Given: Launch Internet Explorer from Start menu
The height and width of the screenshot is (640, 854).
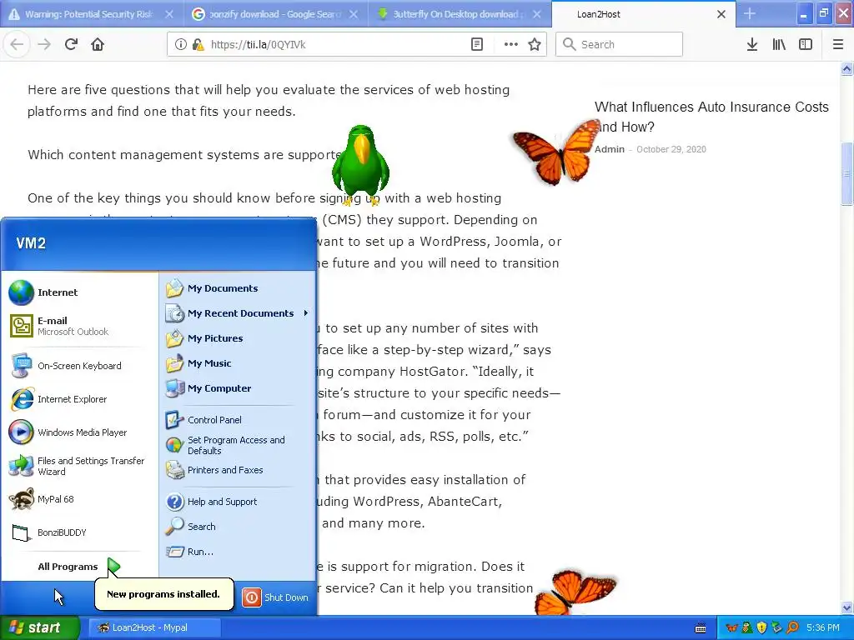Looking at the screenshot, I should pyautogui.click(x=79, y=399).
